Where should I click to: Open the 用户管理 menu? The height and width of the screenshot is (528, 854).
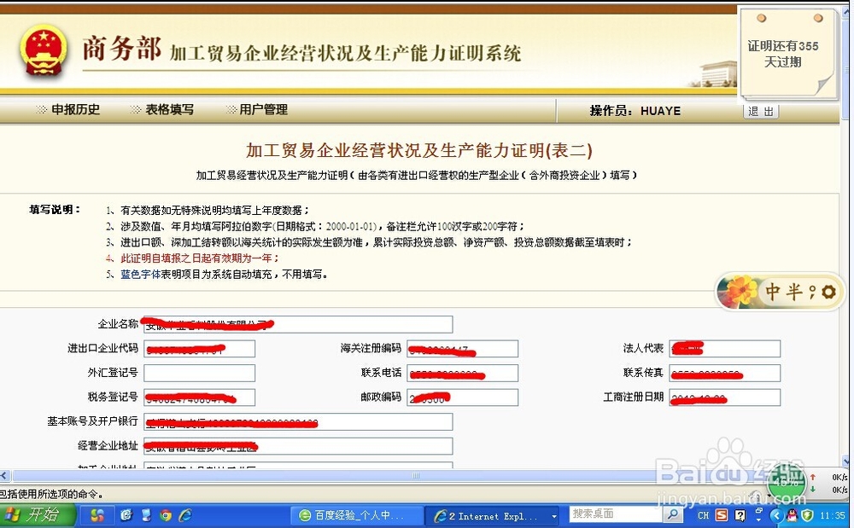[264, 110]
